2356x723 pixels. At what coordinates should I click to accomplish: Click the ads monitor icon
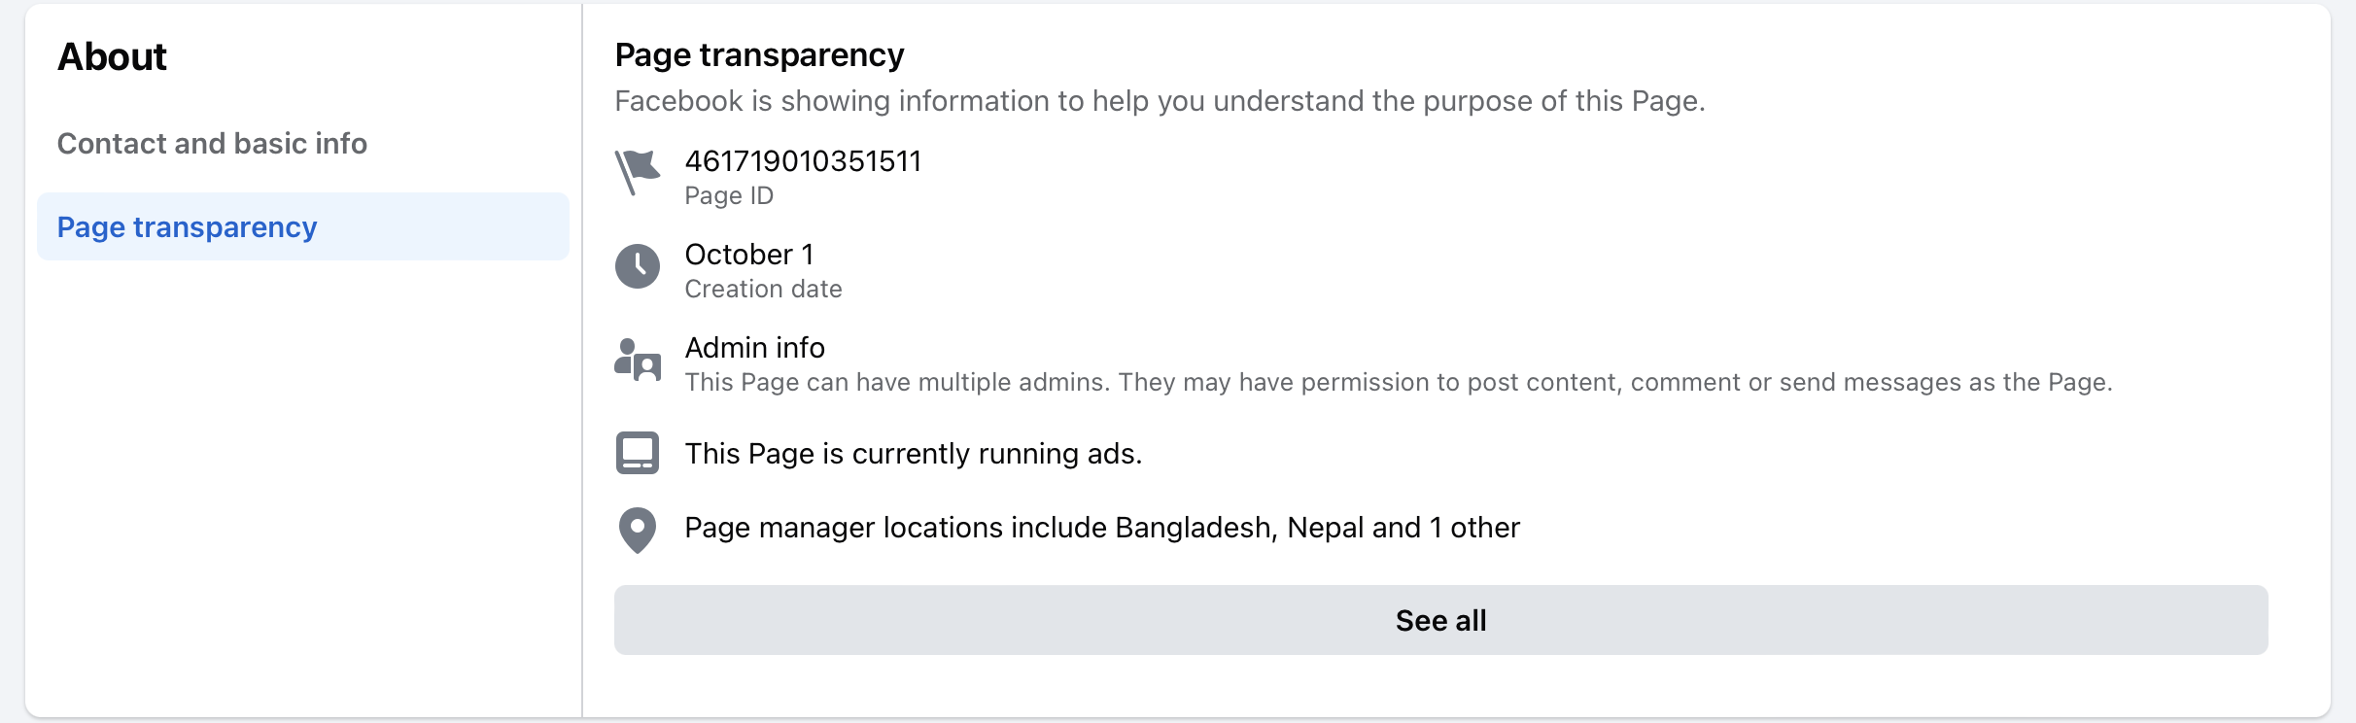638,453
